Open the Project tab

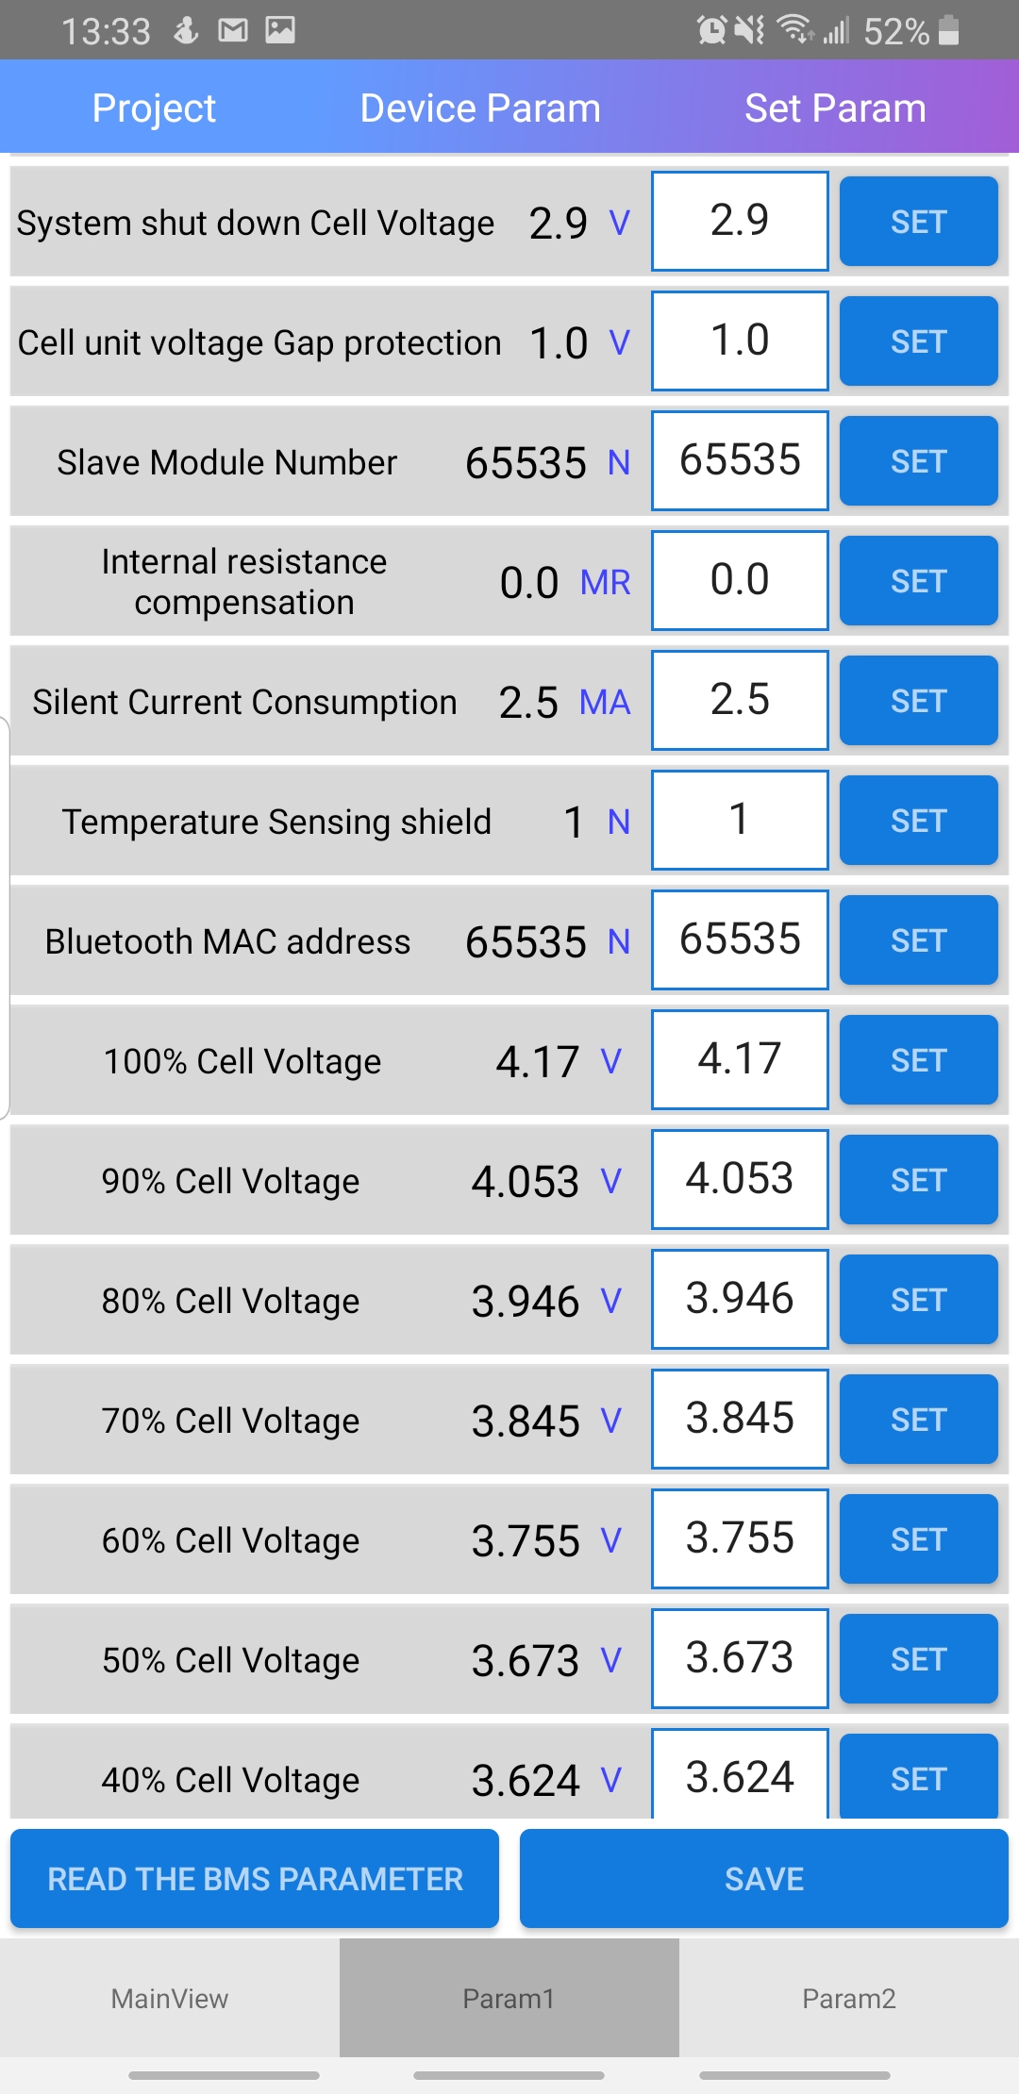(x=154, y=108)
